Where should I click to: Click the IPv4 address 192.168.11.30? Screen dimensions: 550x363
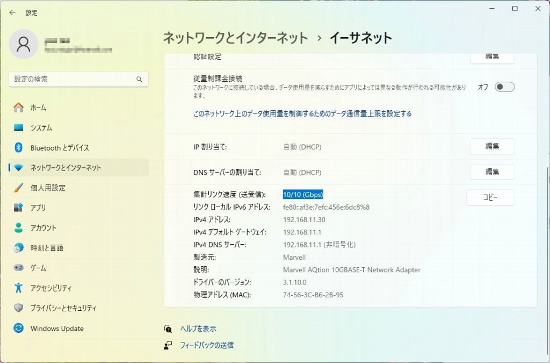point(304,220)
